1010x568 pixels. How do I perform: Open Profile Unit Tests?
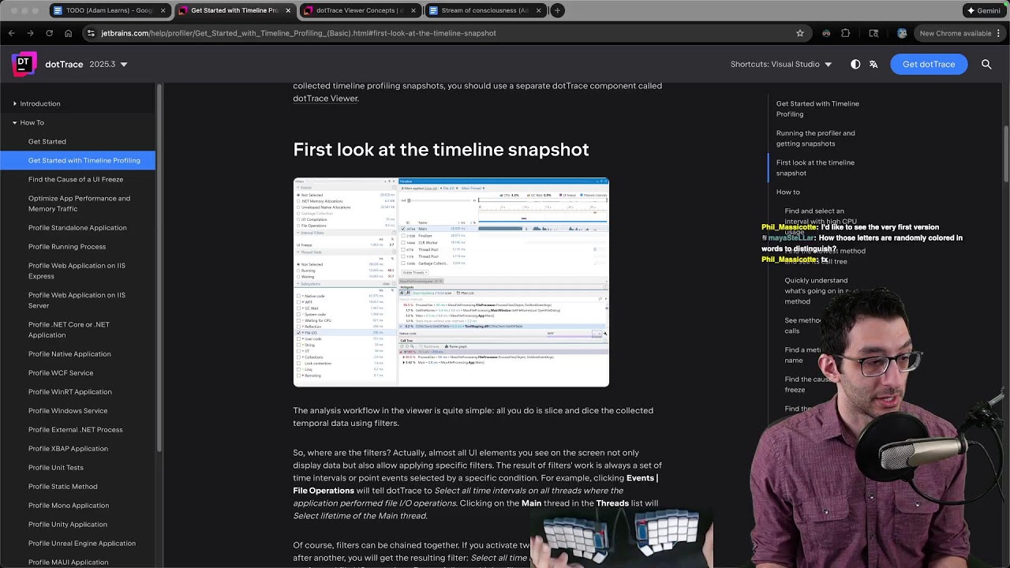pyautogui.click(x=56, y=468)
